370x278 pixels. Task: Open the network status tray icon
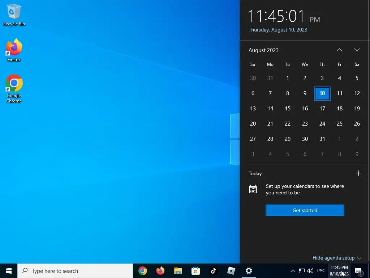(302, 271)
